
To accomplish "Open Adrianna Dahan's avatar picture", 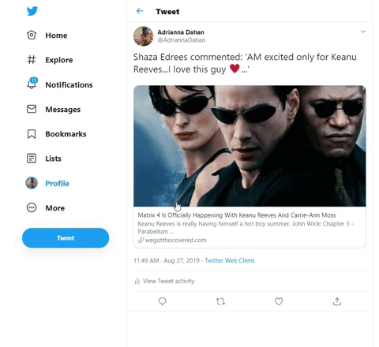I will click(x=143, y=36).
